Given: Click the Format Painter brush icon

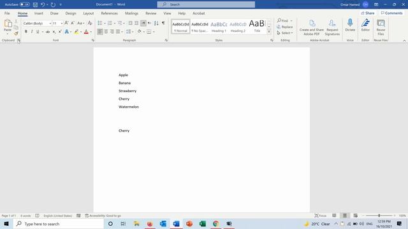Looking at the screenshot, I should pyautogui.click(x=16, y=33).
